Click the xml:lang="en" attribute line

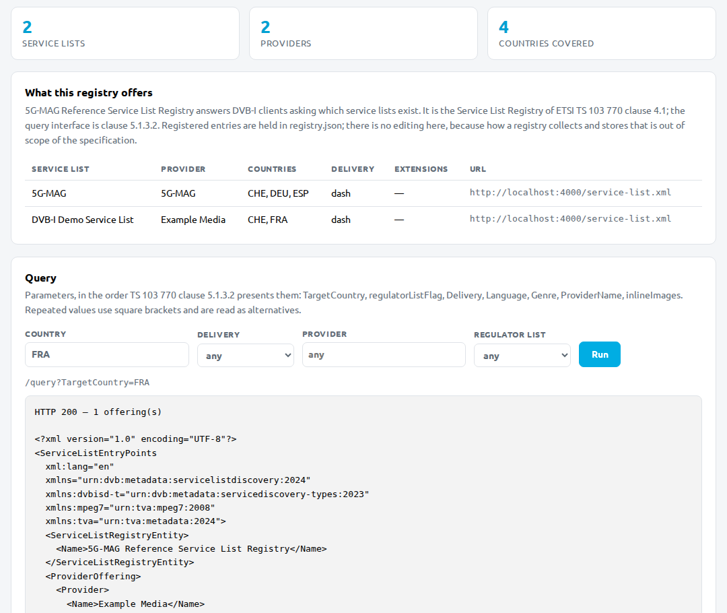point(79,466)
